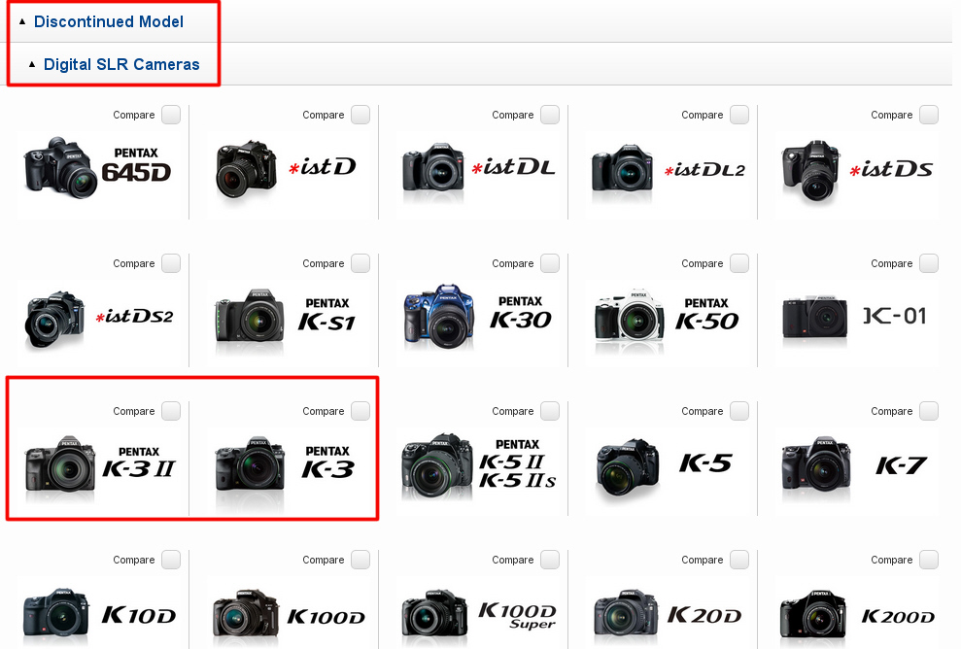This screenshot has height=649, width=961.
Task: Choose the K100D camera image
Action: click(246, 613)
